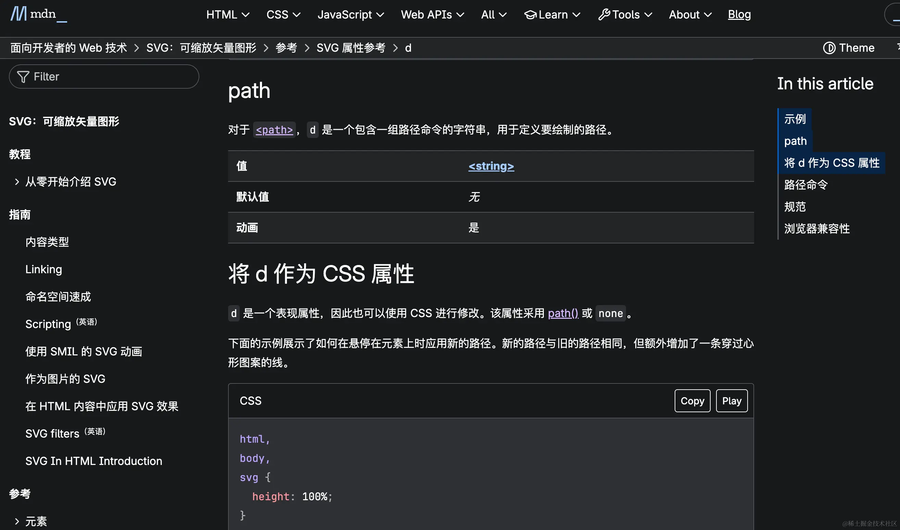Click the Blog link in header
The width and height of the screenshot is (900, 530).
coord(739,15)
